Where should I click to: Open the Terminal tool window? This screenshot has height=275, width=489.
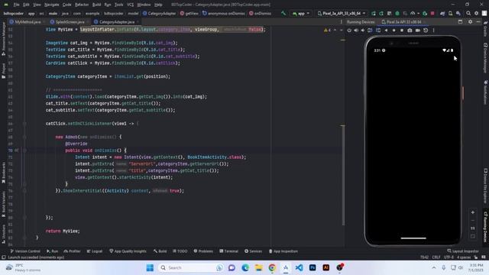(x=228, y=251)
